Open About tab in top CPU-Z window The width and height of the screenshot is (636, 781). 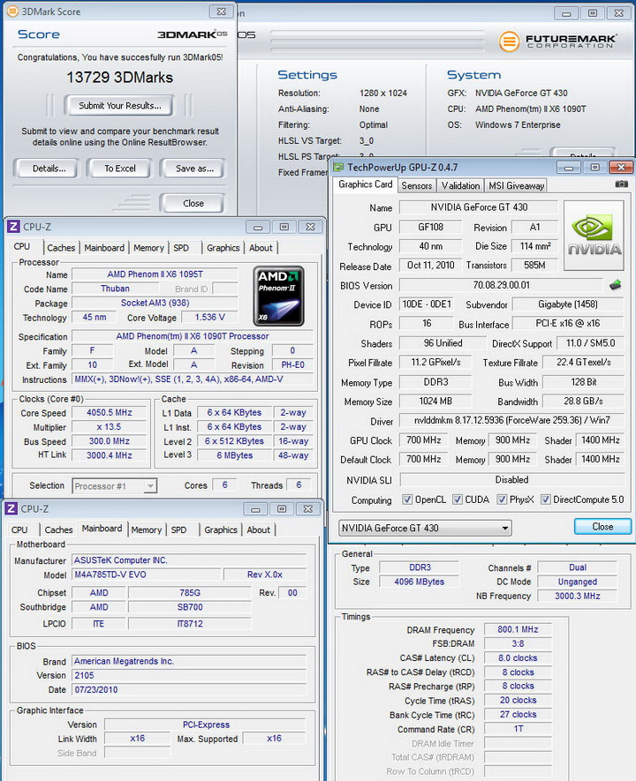[261, 248]
